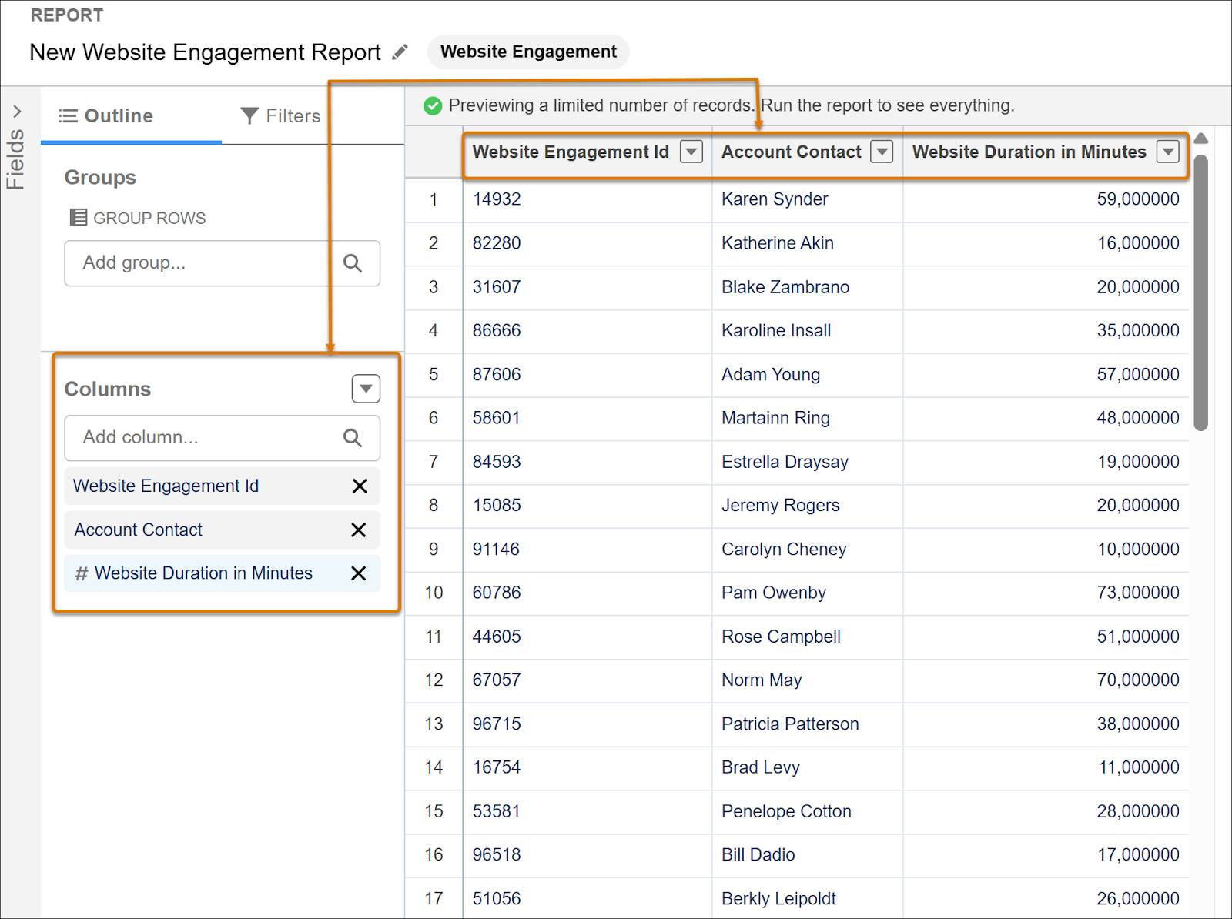Image resolution: width=1232 pixels, height=919 pixels.
Task: Click the Berkly Leipoldt contact cell
Action: pyautogui.click(x=807, y=898)
